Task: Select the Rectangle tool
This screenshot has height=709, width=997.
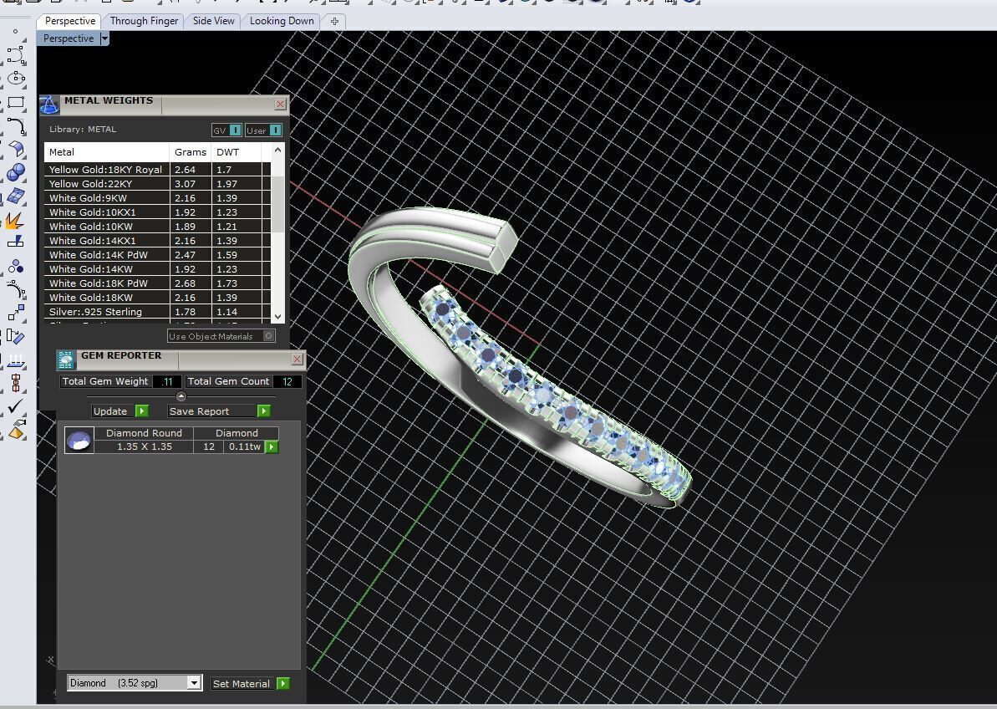Action: click(x=16, y=102)
